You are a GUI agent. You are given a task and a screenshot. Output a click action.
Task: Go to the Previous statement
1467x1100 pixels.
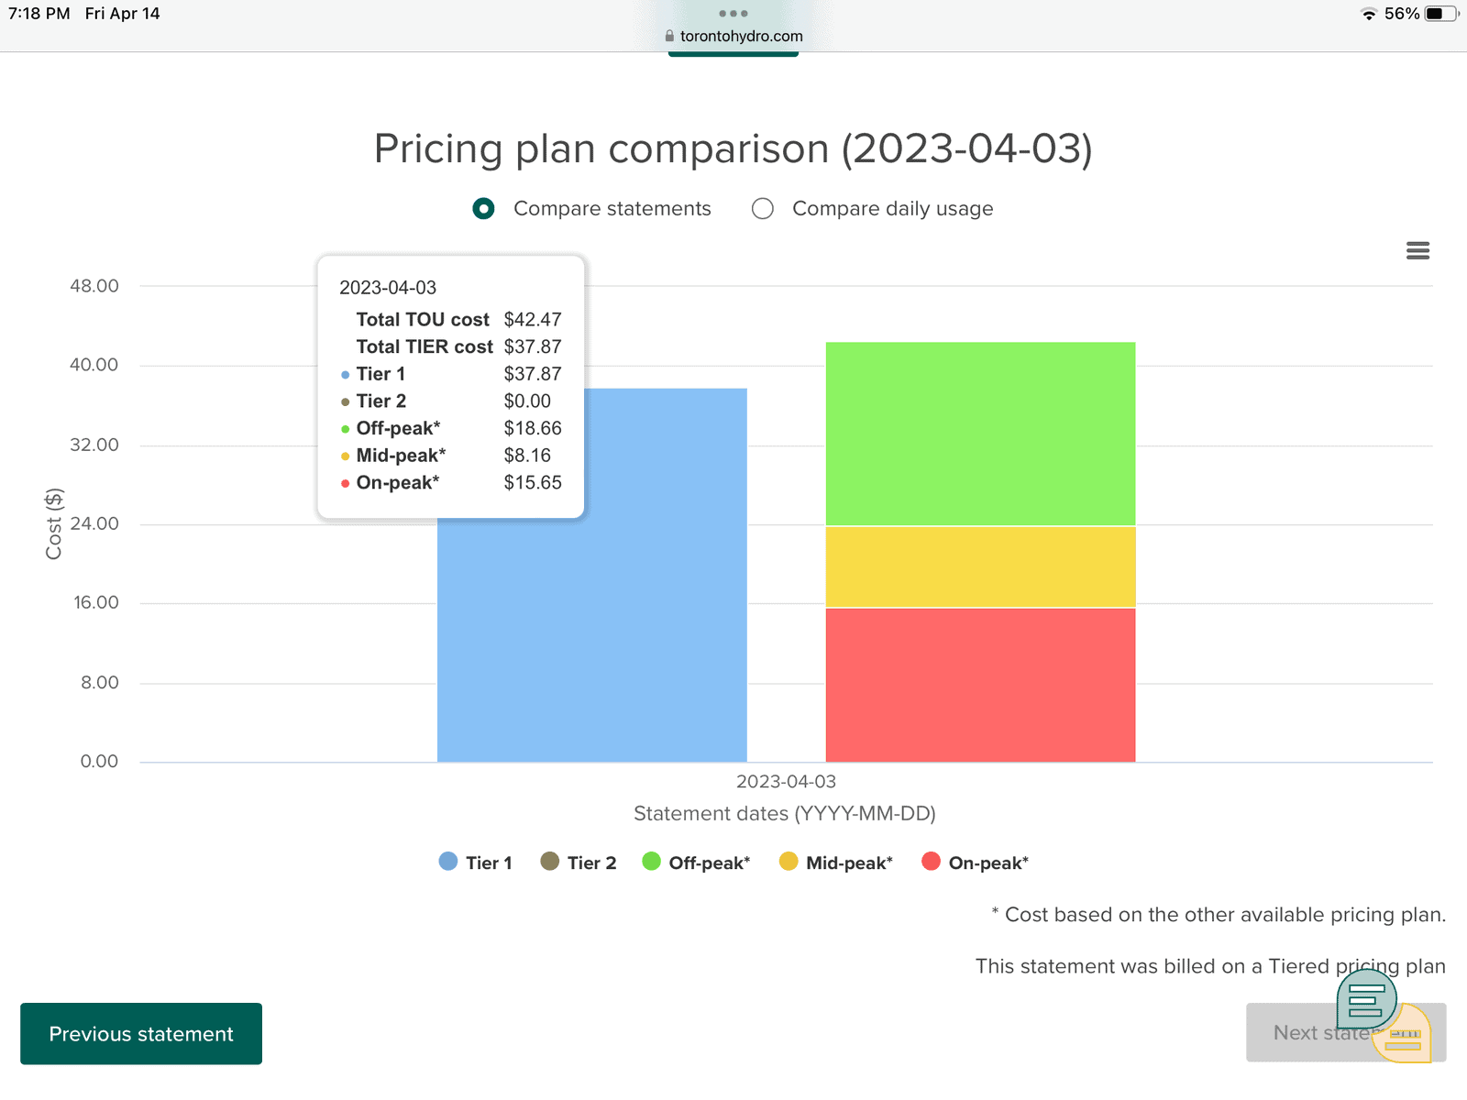(141, 1034)
